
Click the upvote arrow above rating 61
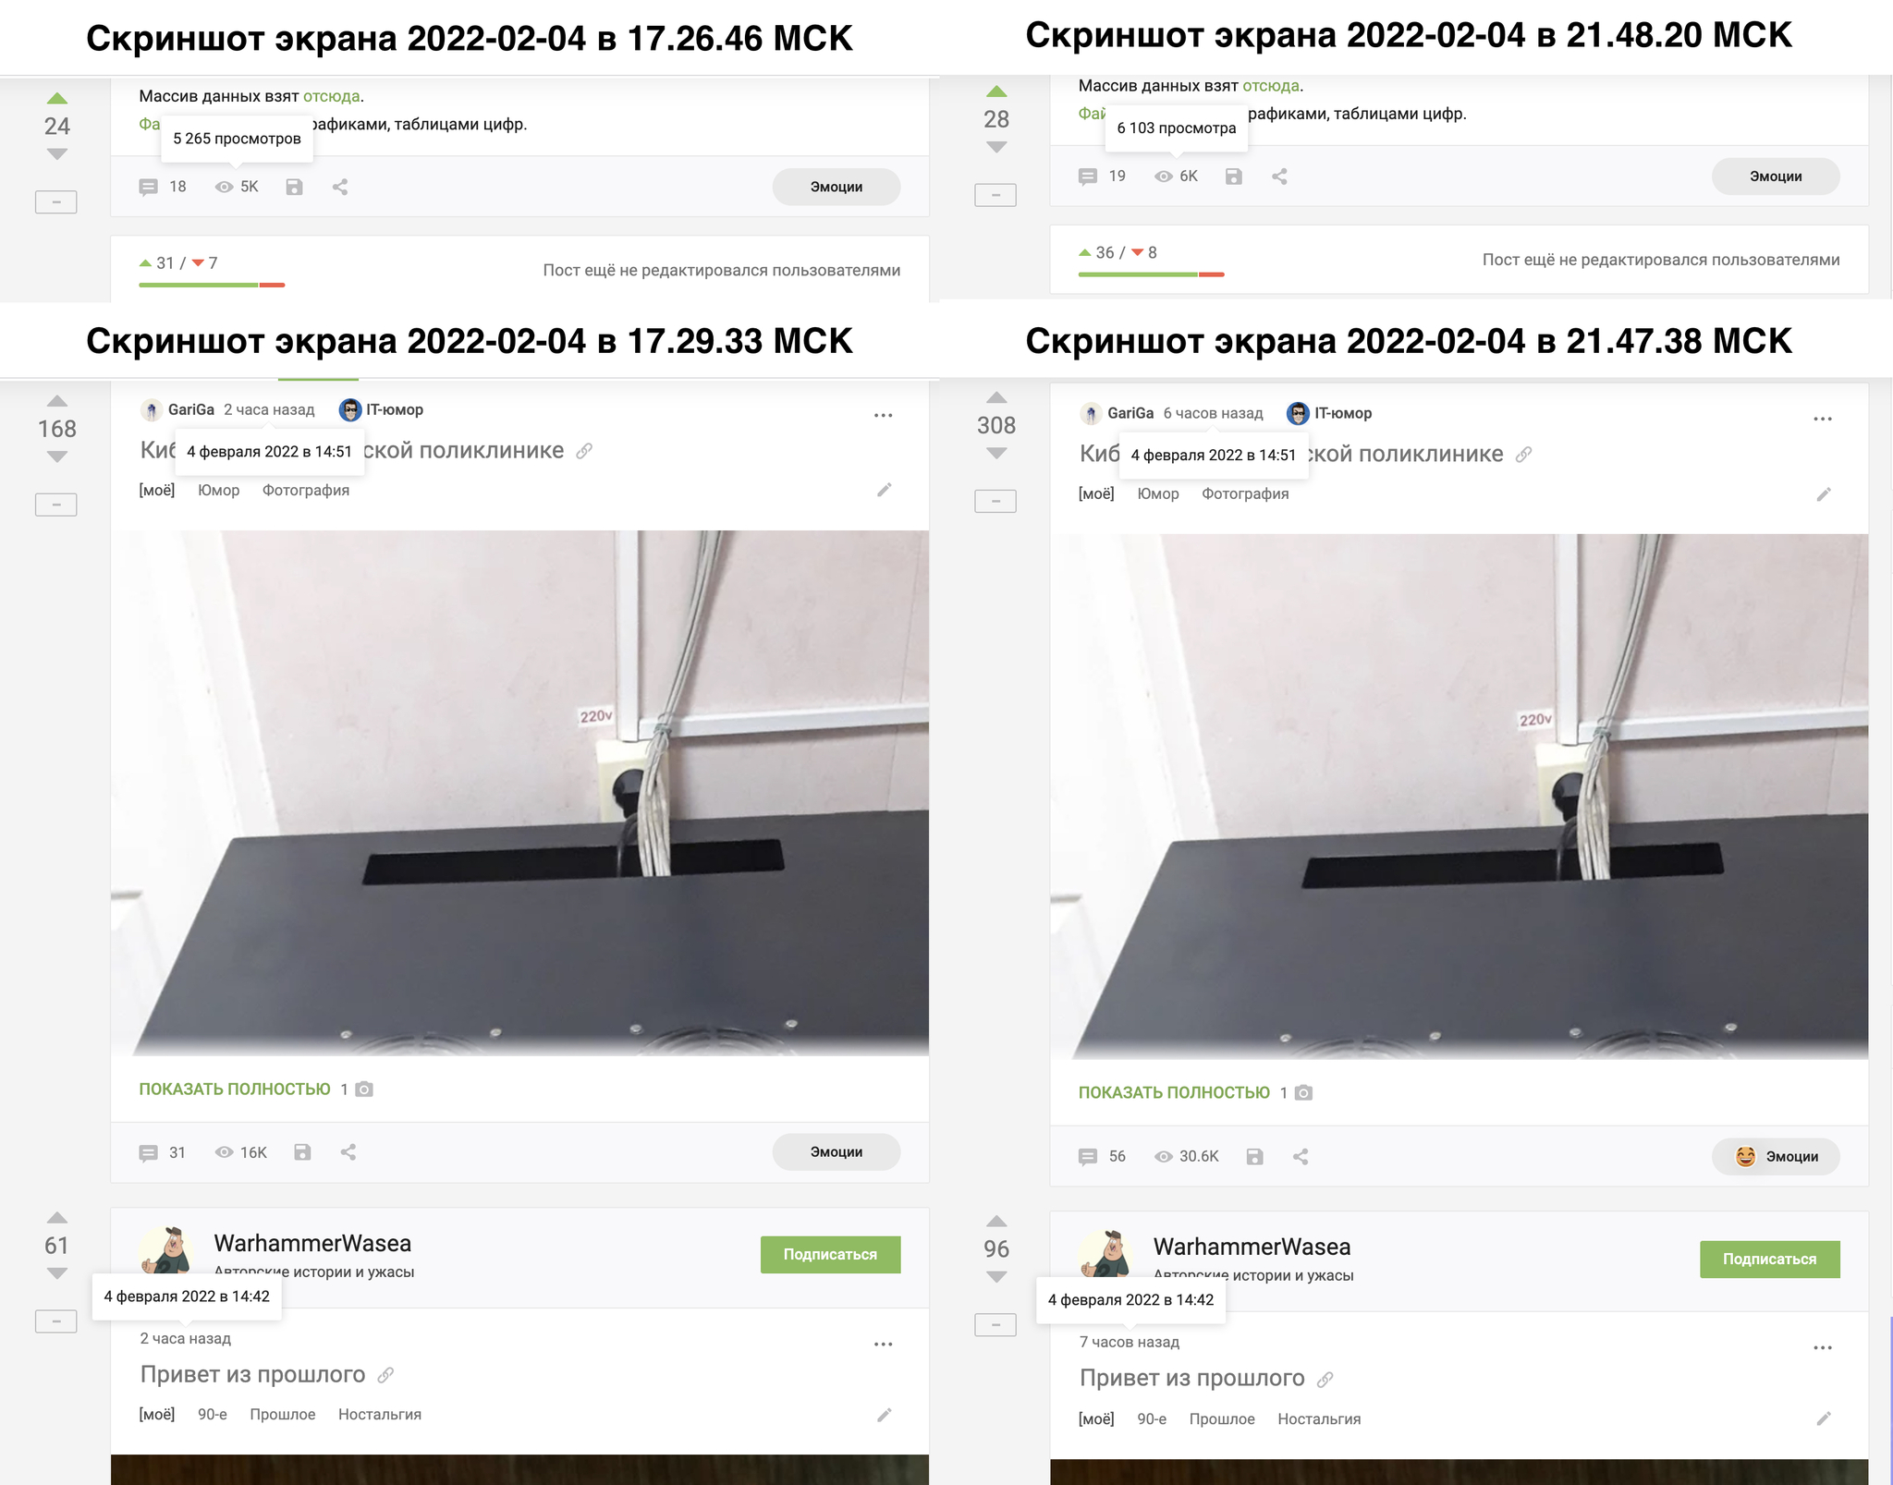[57, 1218]
